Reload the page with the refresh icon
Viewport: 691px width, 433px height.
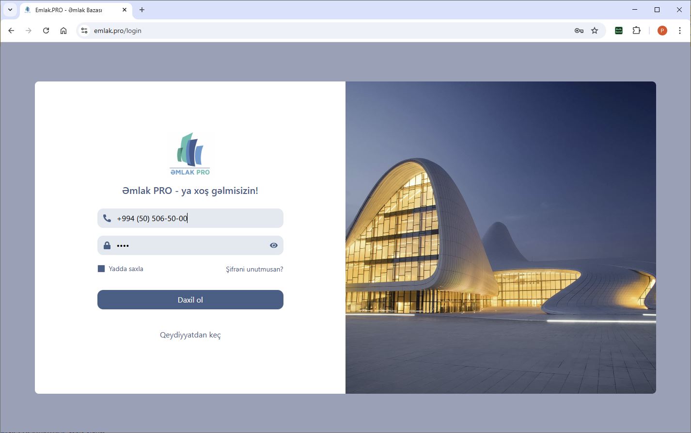click(x=46, y=31)
